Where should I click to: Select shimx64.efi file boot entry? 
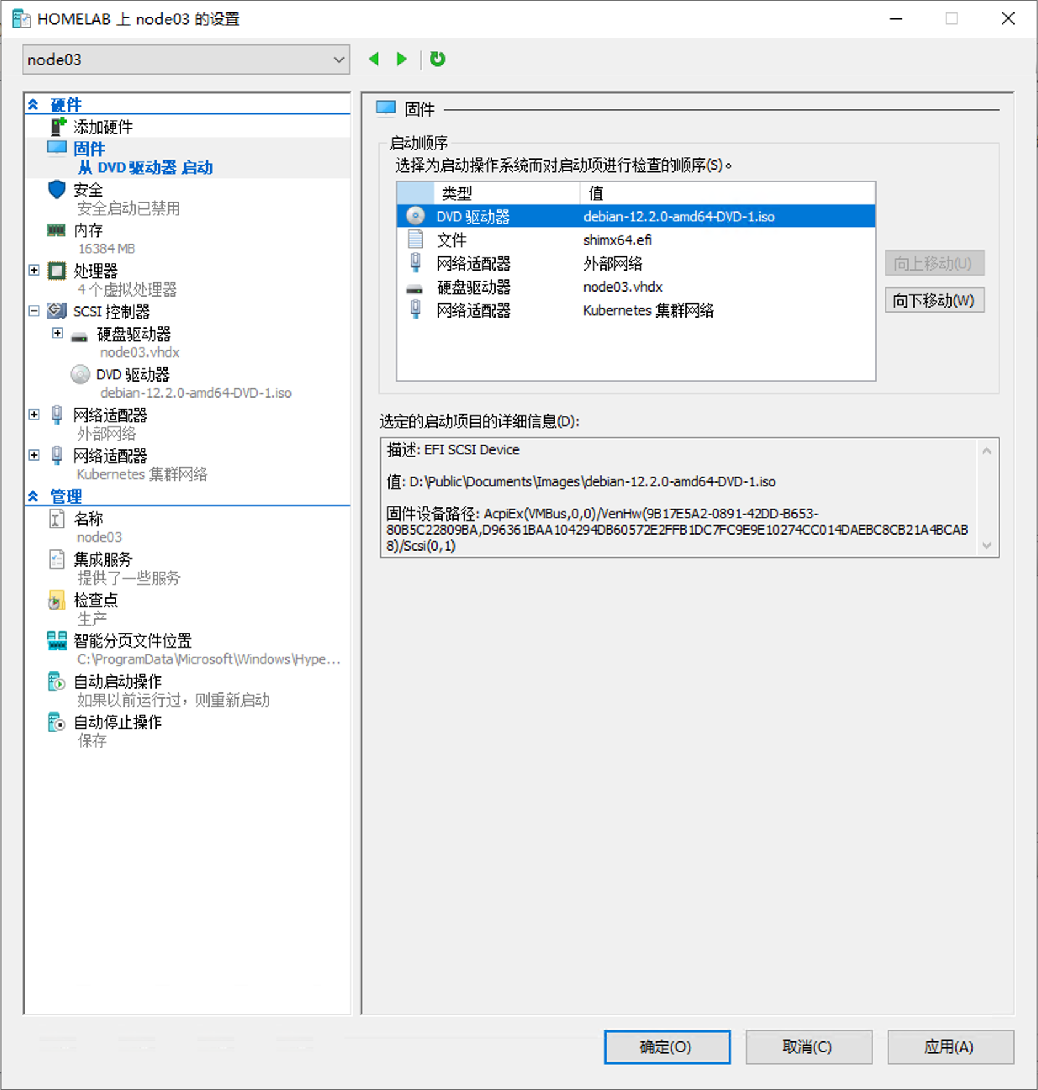click(x=616, y=240)
